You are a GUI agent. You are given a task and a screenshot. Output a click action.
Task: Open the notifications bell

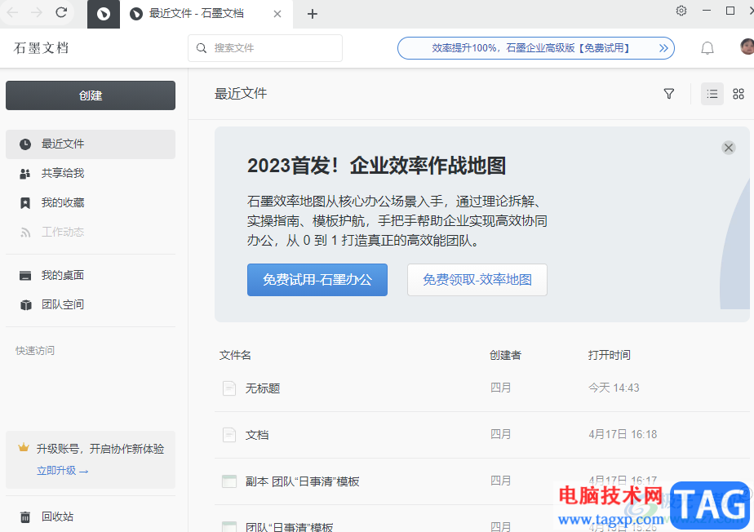707,48
